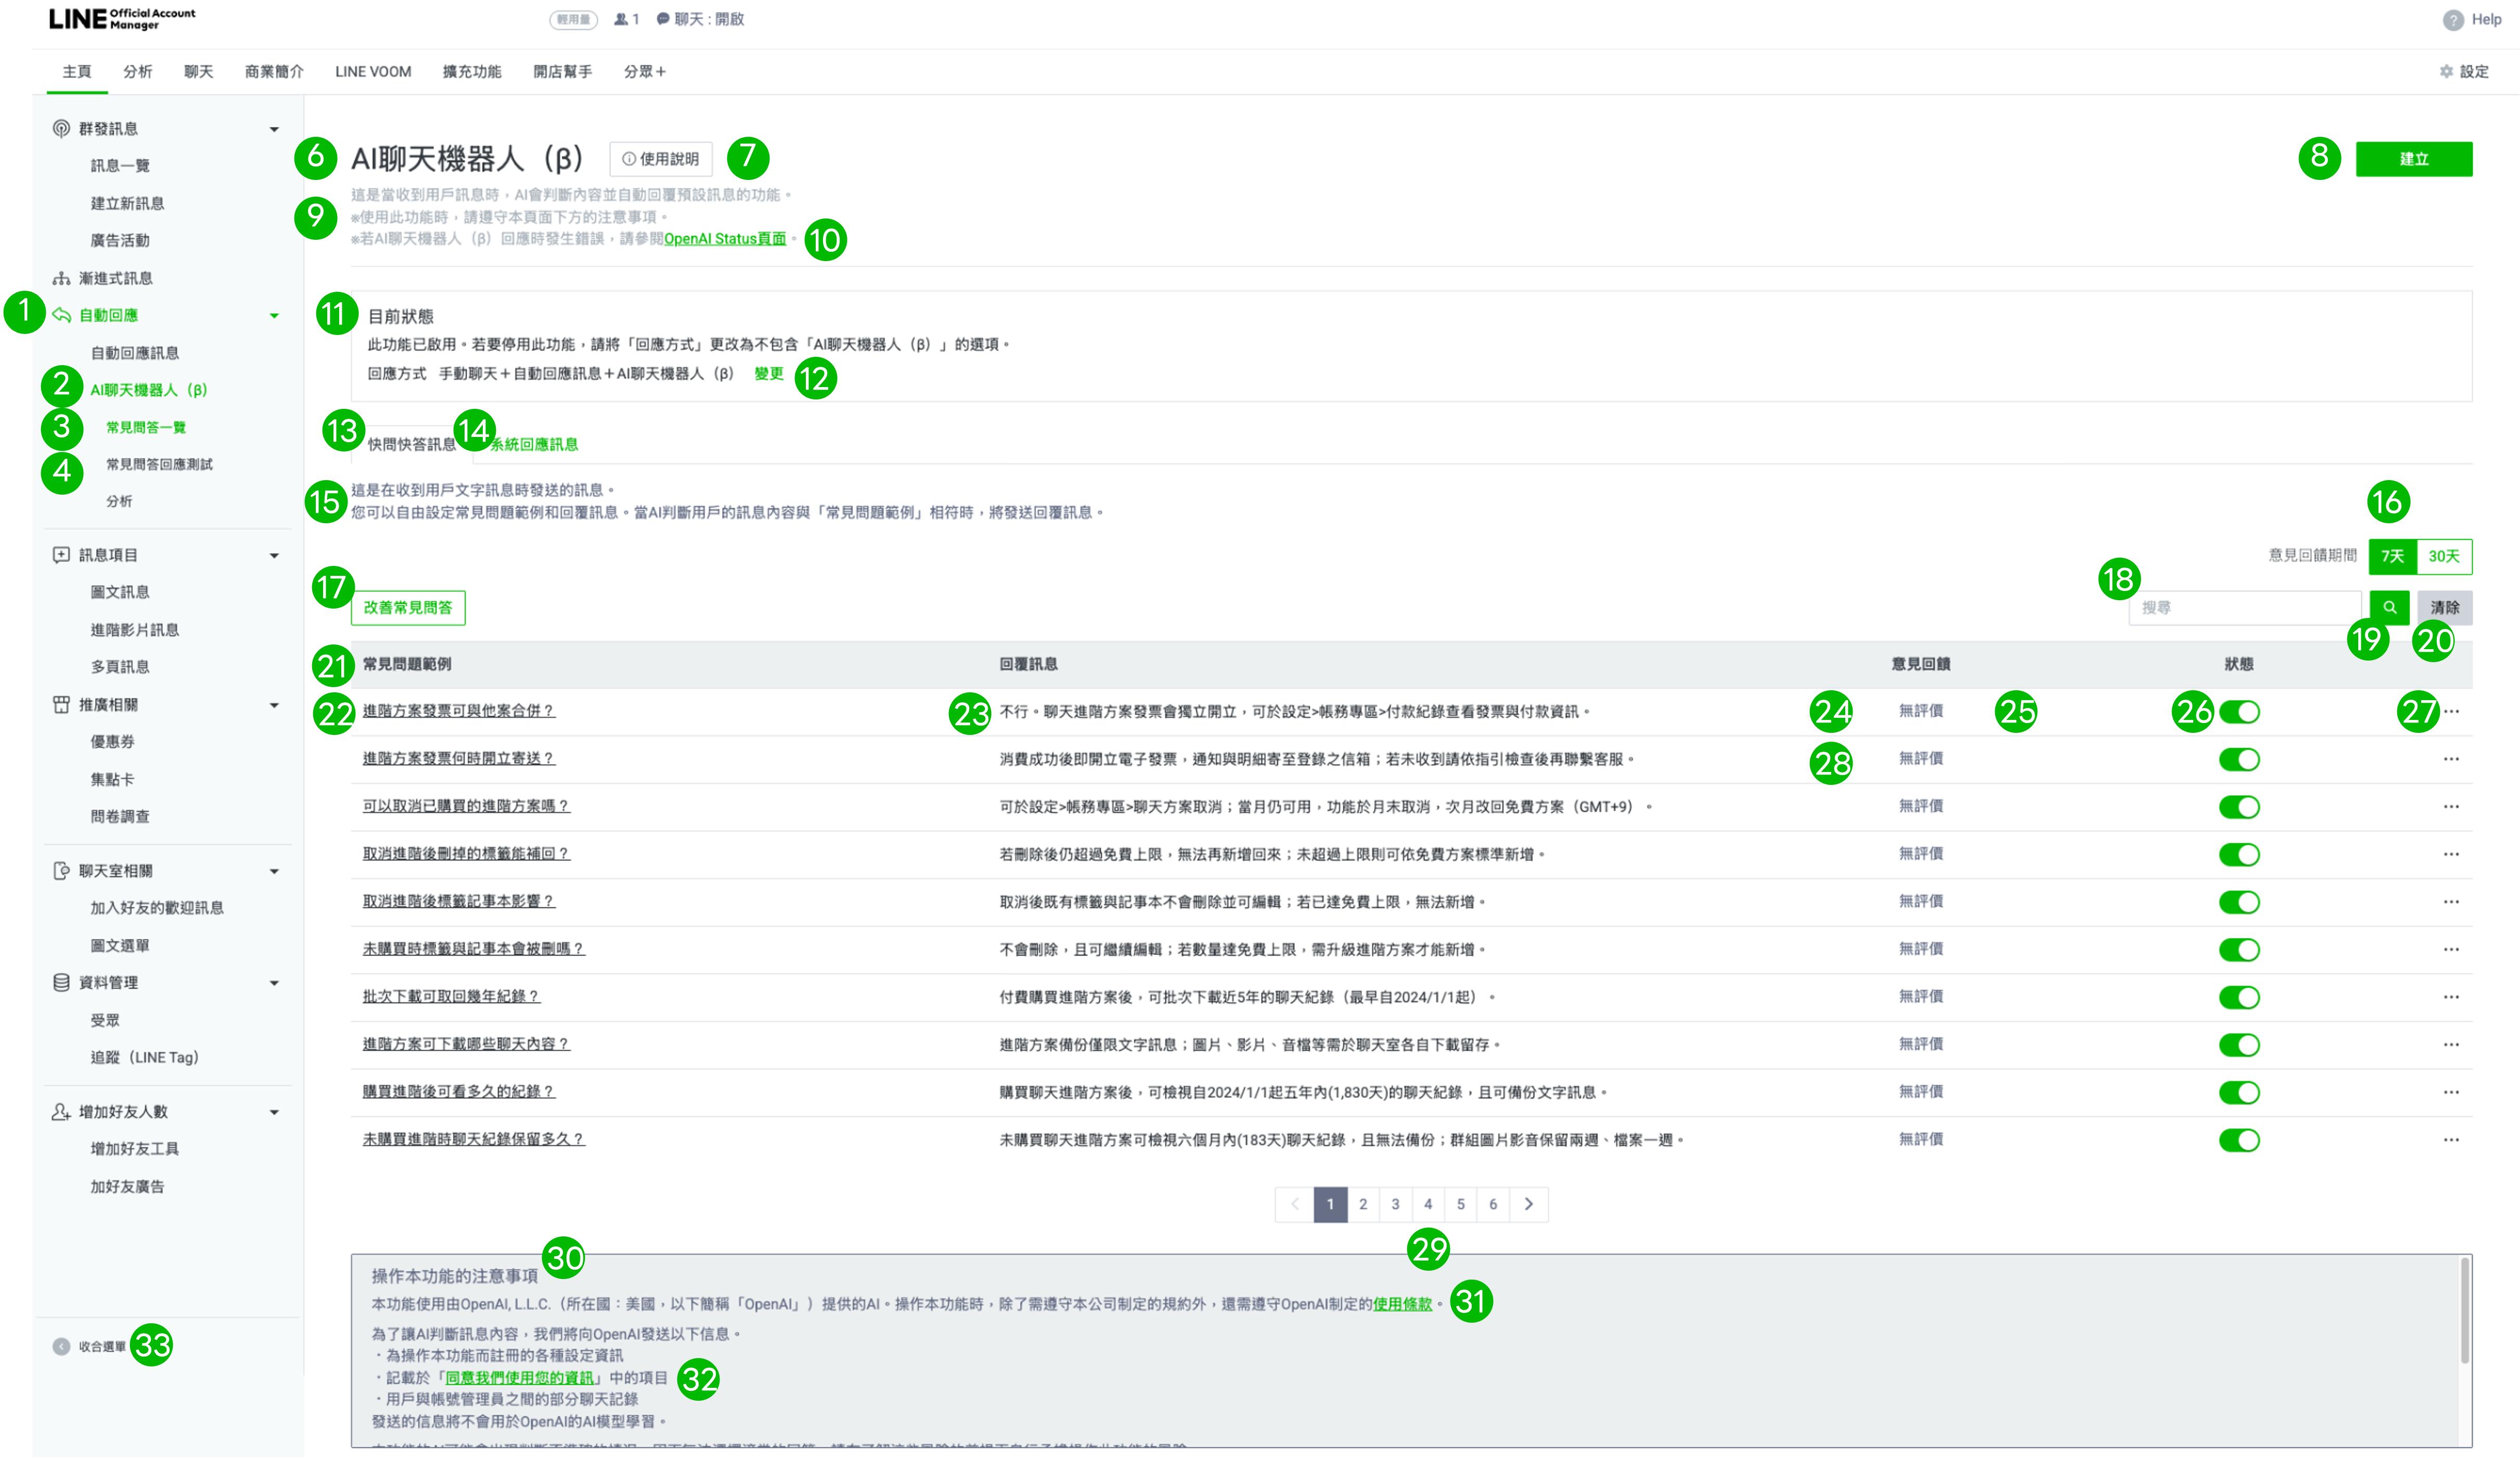Image resolution: width=2520 pixels, height=1459 pixels.
Task: Toggle status of 進階方案發票可與他案合併 row
Action: pyautogui.click(x=2239, y=712)
